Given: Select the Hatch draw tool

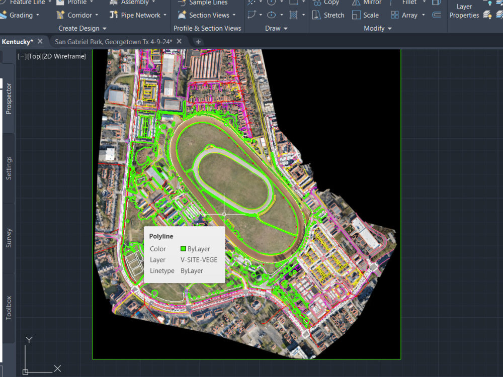Looking at the screenshot, I should point(293,15).
